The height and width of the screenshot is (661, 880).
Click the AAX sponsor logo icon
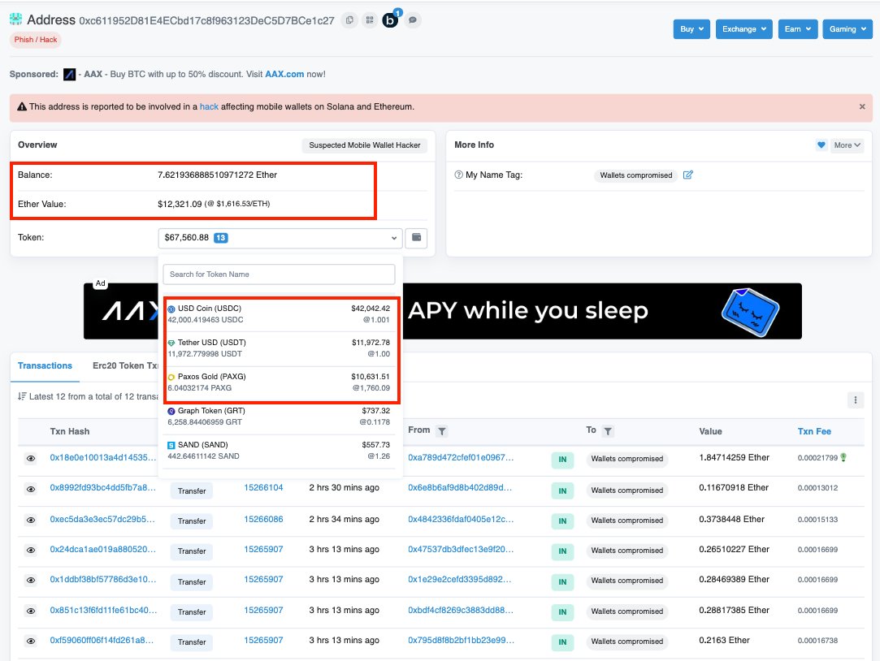pyautogui.click(x=69, y=74)
